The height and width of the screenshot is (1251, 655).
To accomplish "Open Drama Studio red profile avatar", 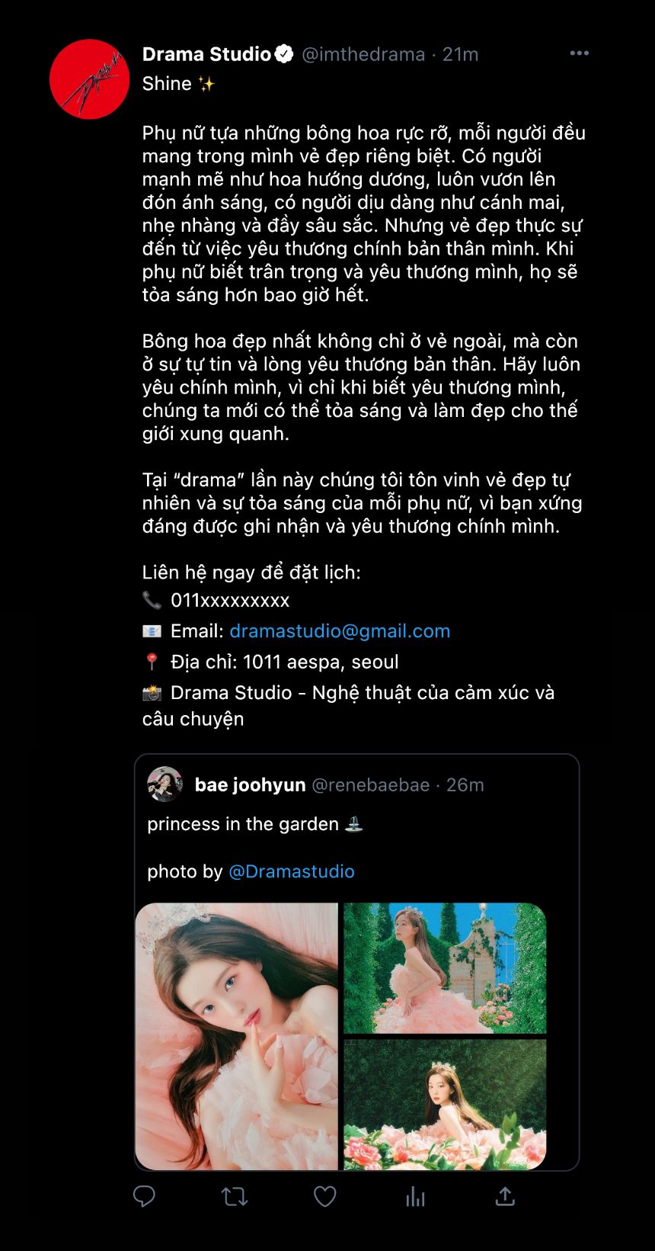I will point(89,79).
